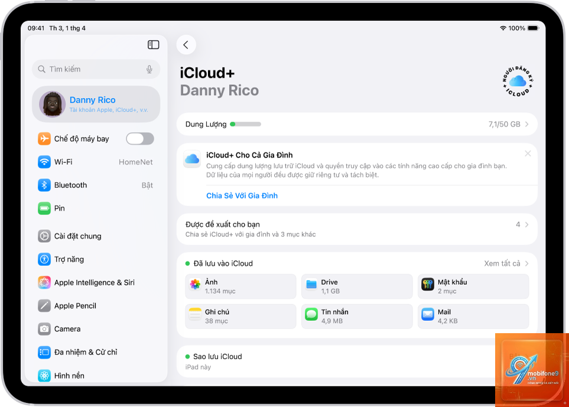Image resolution: width=569 pixels, height=407 pixels.
Task: Tap the Mail 4,2 KB tile
Action: tap(473, 316)
